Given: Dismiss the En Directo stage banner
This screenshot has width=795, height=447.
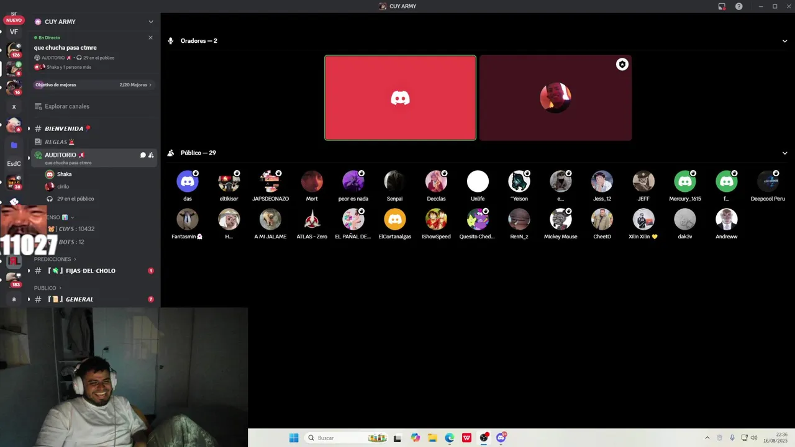Looking at the screenshot, I should coord(150,37).
